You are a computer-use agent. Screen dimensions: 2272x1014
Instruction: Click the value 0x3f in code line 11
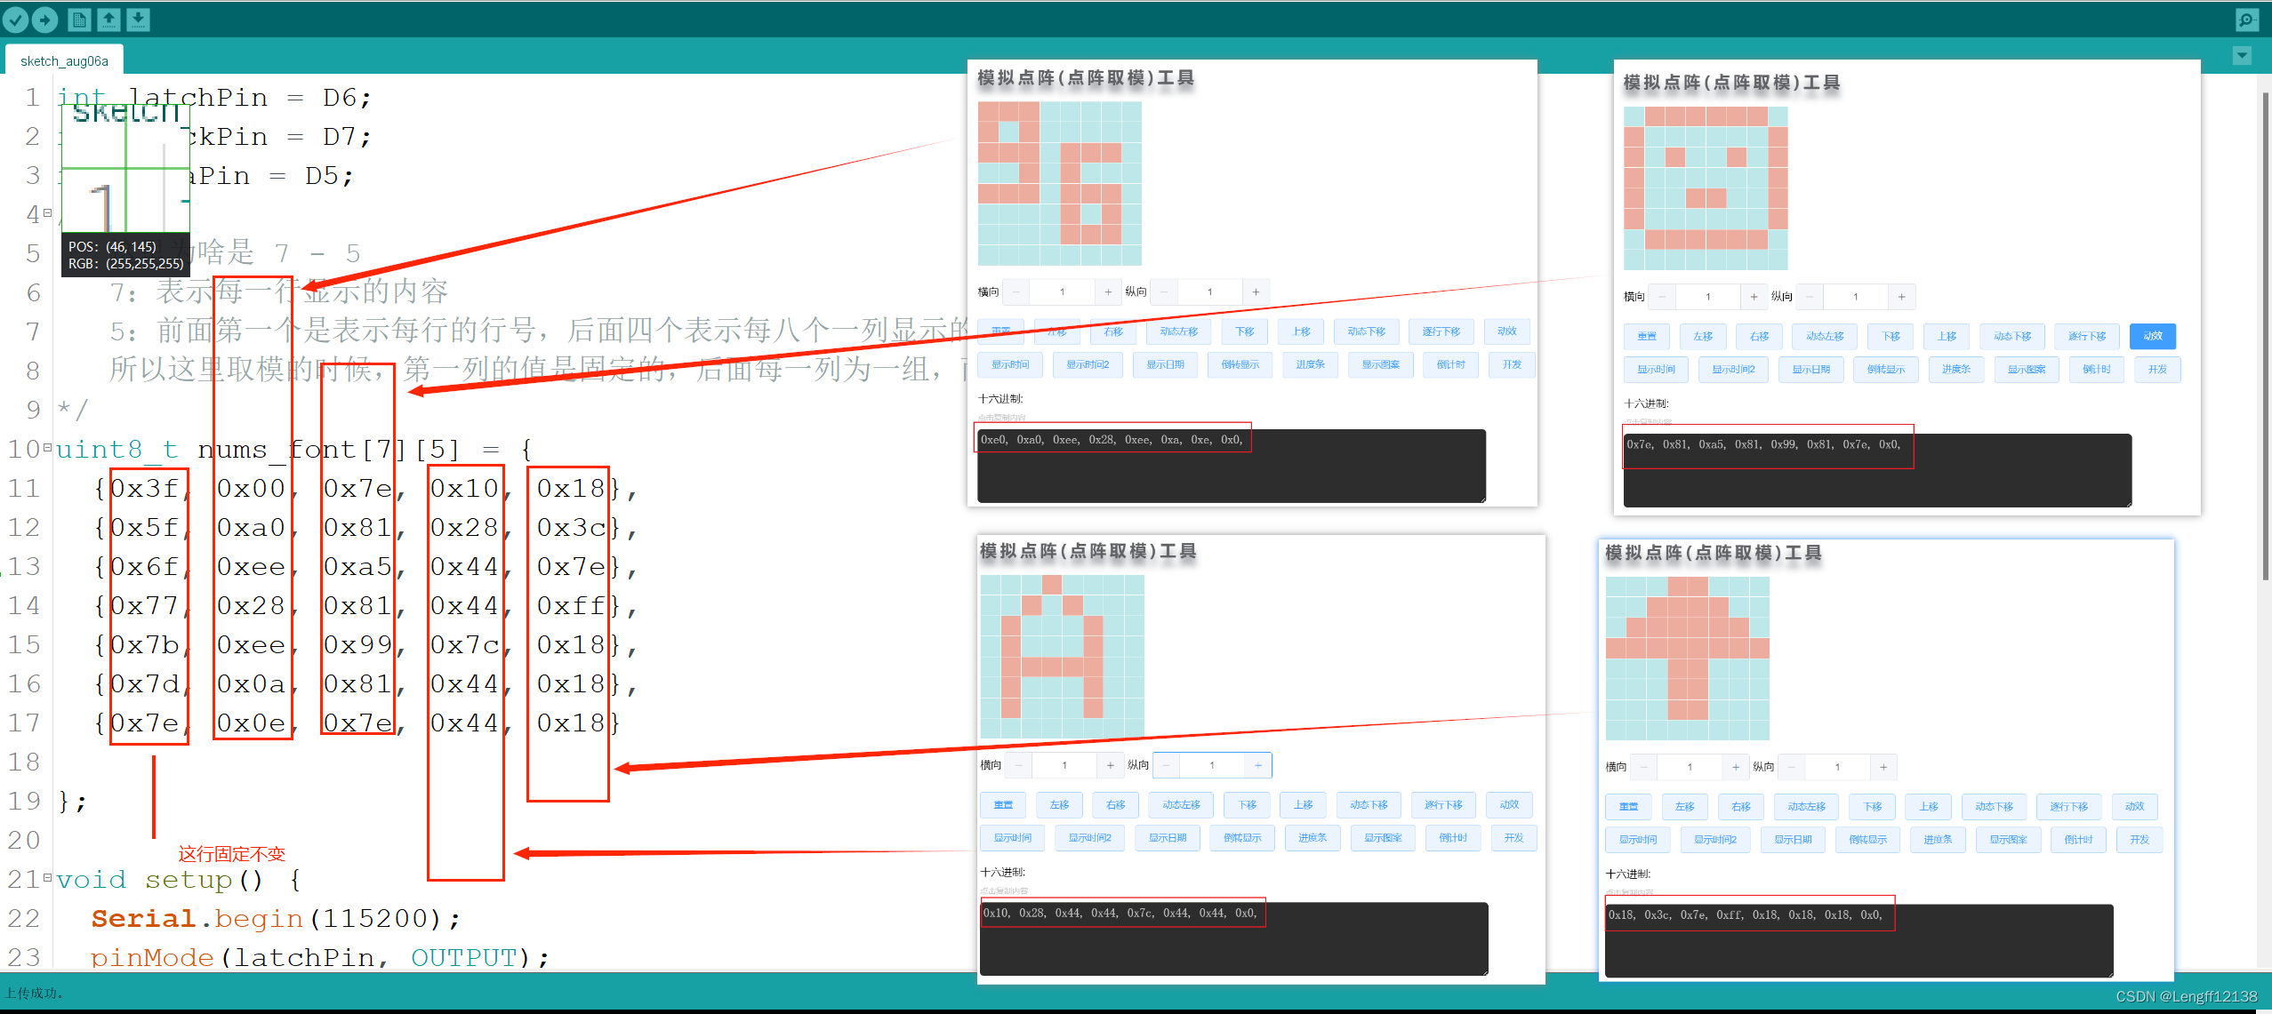tap(145, 488)
